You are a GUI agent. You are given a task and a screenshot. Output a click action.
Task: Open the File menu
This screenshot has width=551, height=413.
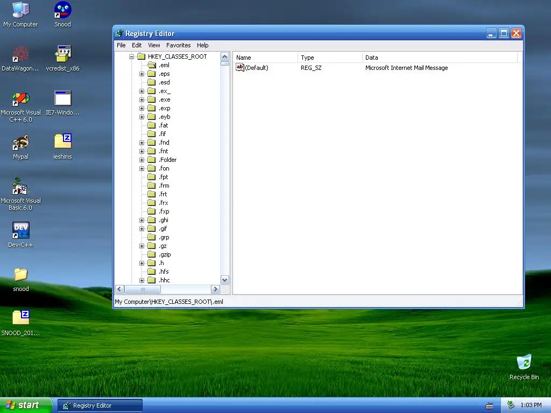coord(121,45)
